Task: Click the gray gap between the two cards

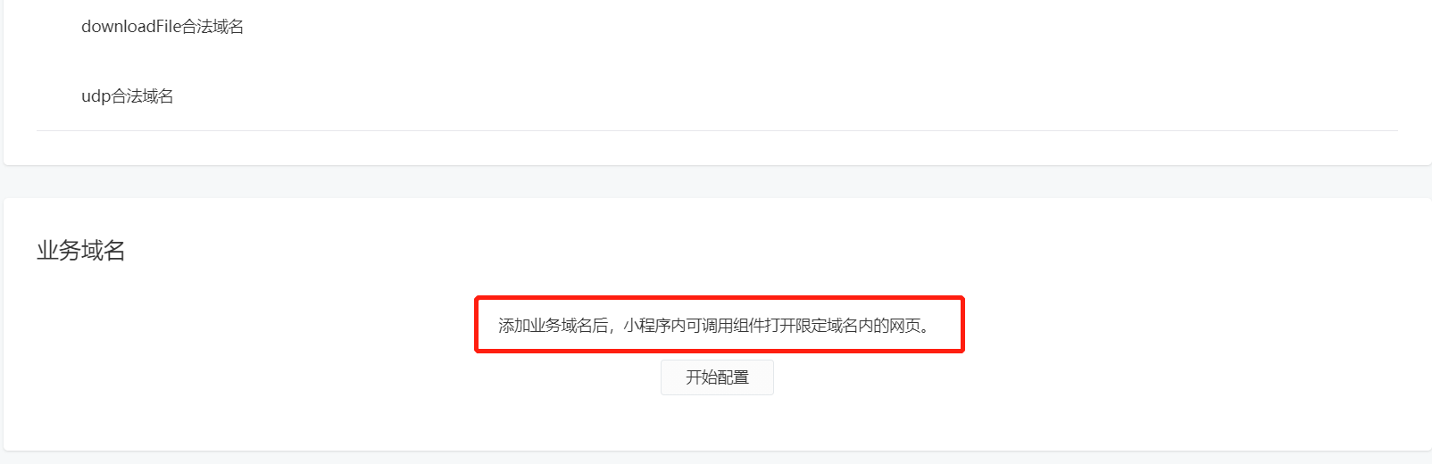Action: [717, 182]
